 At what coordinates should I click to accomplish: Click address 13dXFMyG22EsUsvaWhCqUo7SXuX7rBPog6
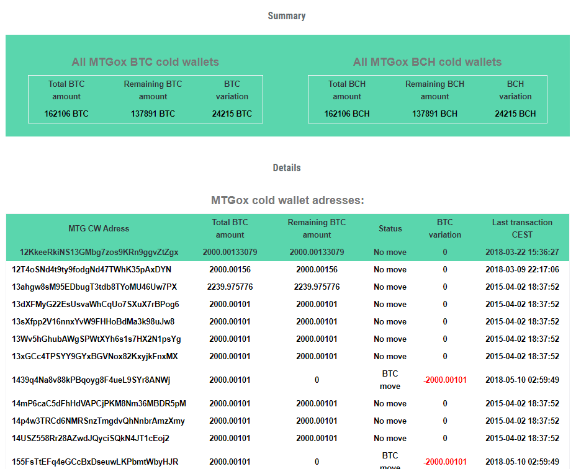[x=96, y=305]
